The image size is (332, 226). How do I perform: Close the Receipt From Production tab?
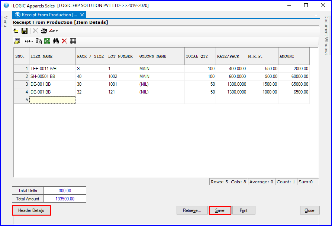pyautogui.click(x=82, y=15)
